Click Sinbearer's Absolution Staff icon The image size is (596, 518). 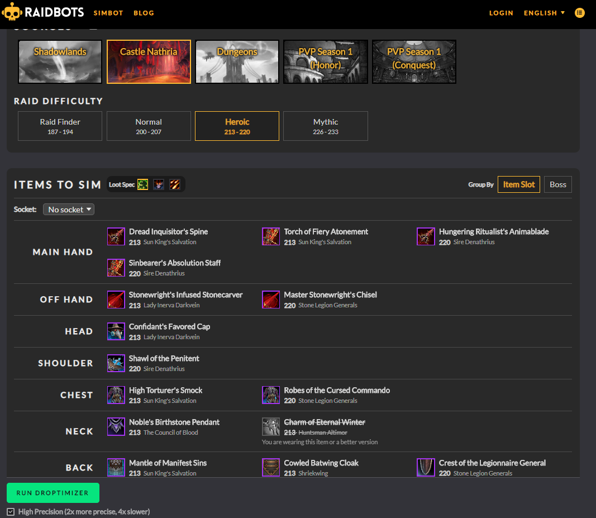coord(116,268)
